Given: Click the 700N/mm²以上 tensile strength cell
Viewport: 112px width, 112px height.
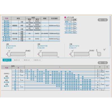Looking at the screenshot, I should point(54,33).
